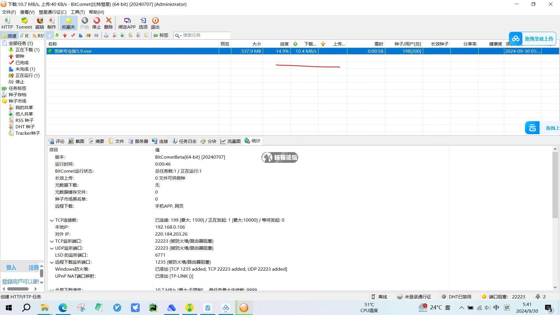Exit BitComet using 退出

coord(155,23)
